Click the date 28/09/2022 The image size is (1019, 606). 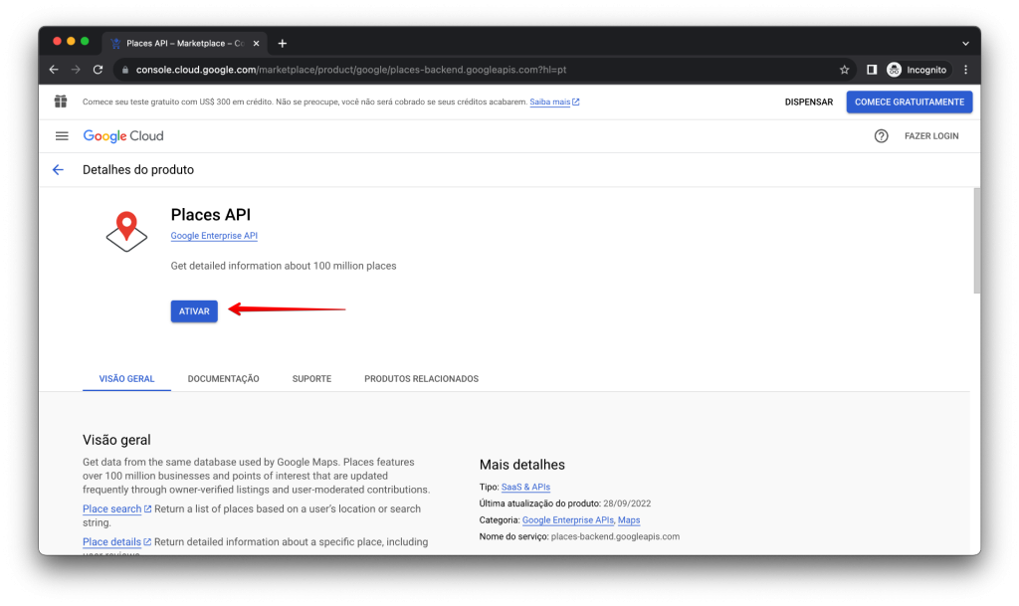pos(627,504)
